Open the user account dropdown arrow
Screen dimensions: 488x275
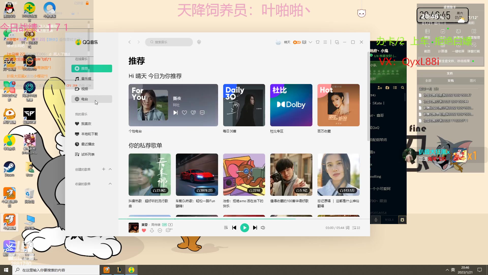tap(310, 42)
